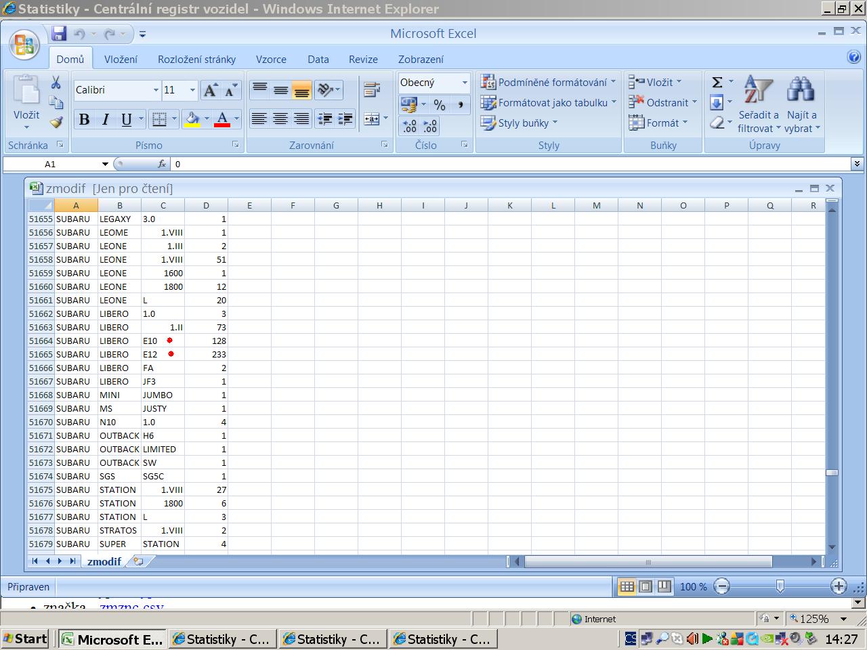Toggle wrap text in cells
This screenshot has width=867, height=650.
[372, 90]
